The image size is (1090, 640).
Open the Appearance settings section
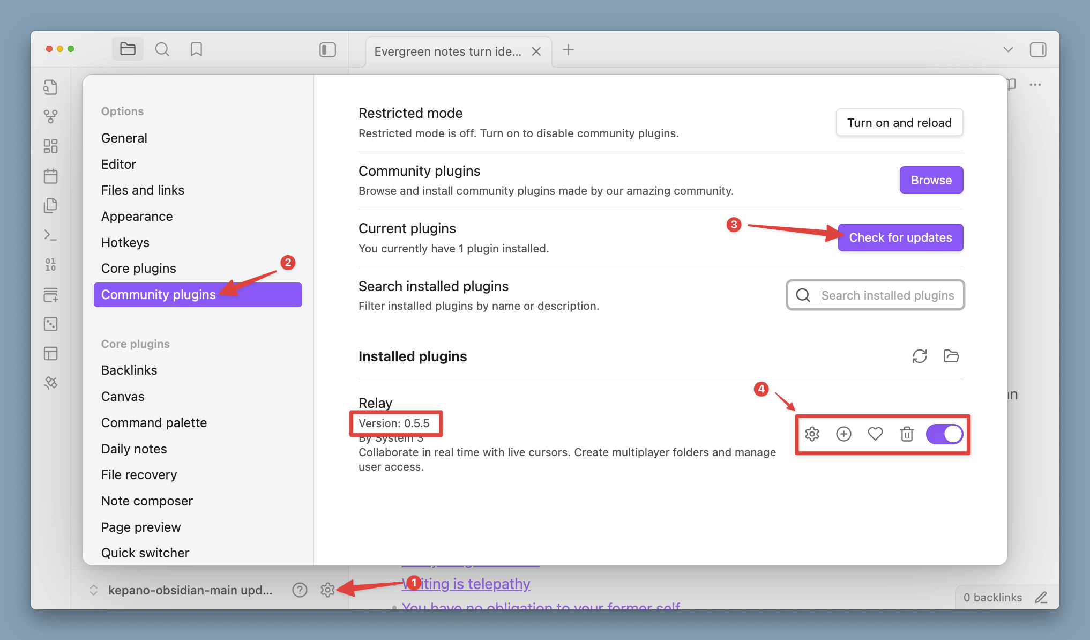pyautogui.click(x=137, y=217)
